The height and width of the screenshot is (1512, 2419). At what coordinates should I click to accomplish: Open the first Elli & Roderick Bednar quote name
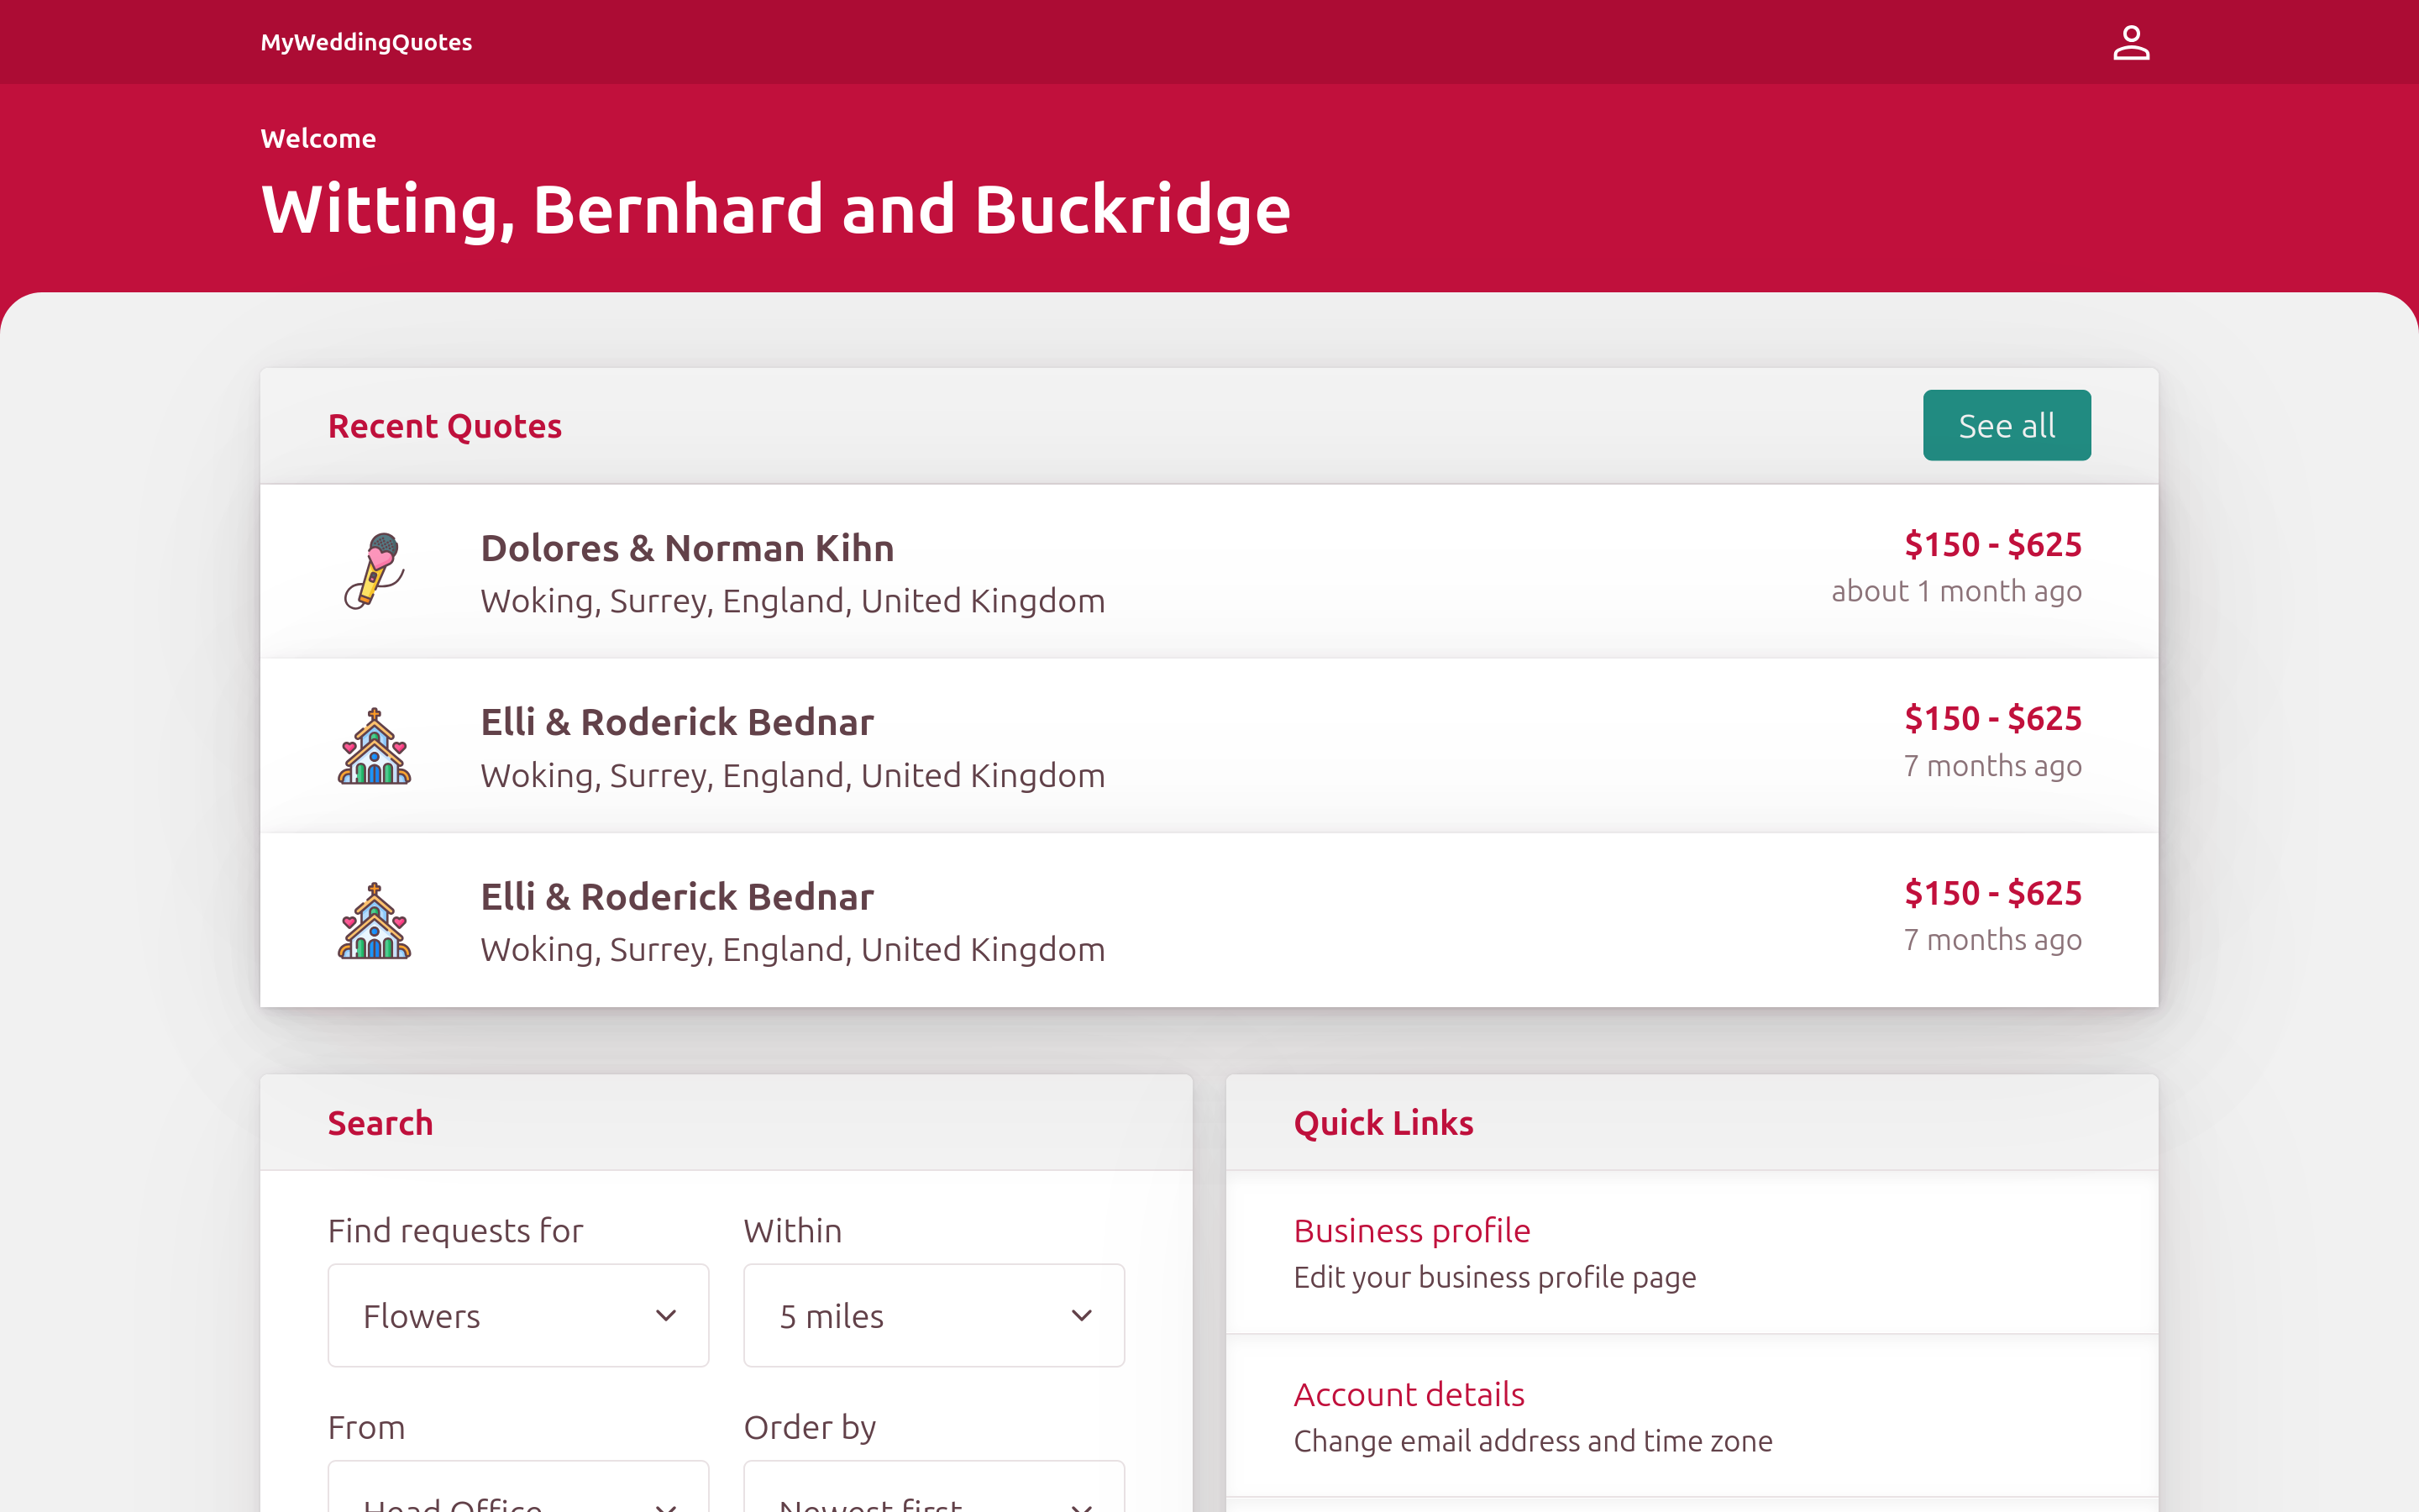coord(677,722)
